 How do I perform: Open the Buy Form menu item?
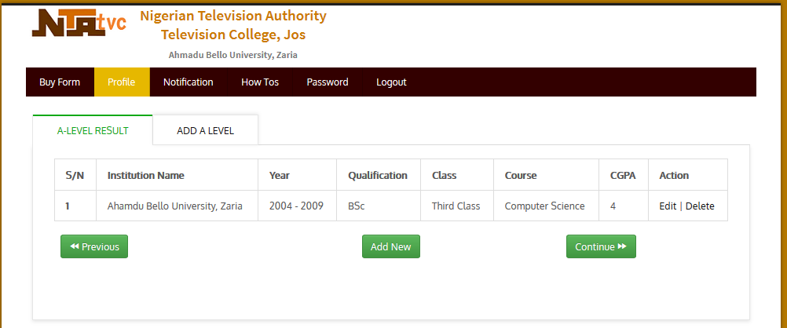point(60,82)
